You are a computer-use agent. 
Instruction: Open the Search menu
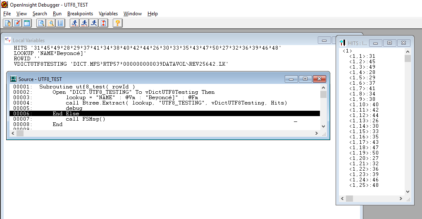40,14
